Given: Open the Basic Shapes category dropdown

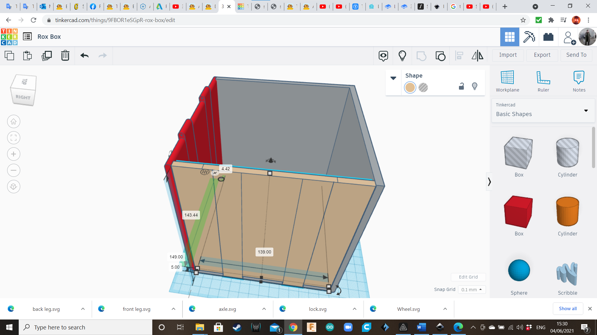Looking at the screenshot, I should click(x=586, y=110).
